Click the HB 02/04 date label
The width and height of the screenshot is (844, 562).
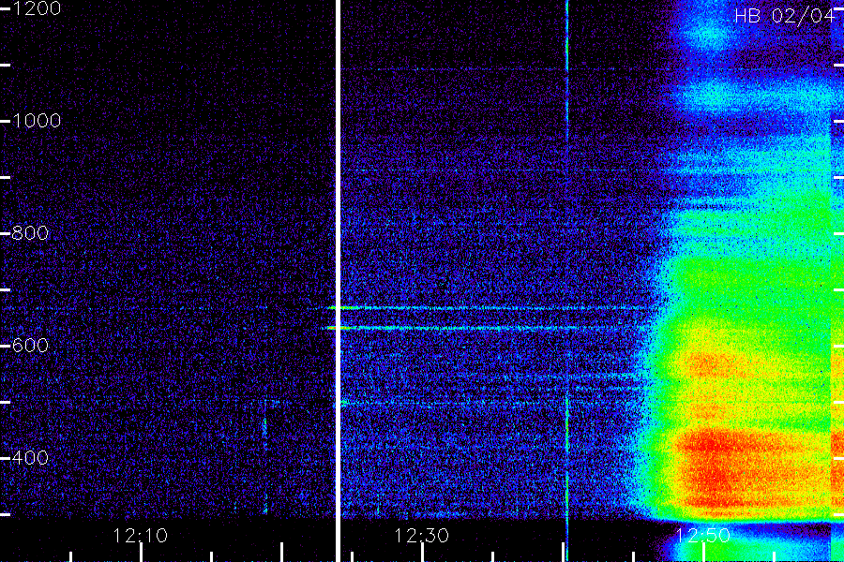(784, 16)
